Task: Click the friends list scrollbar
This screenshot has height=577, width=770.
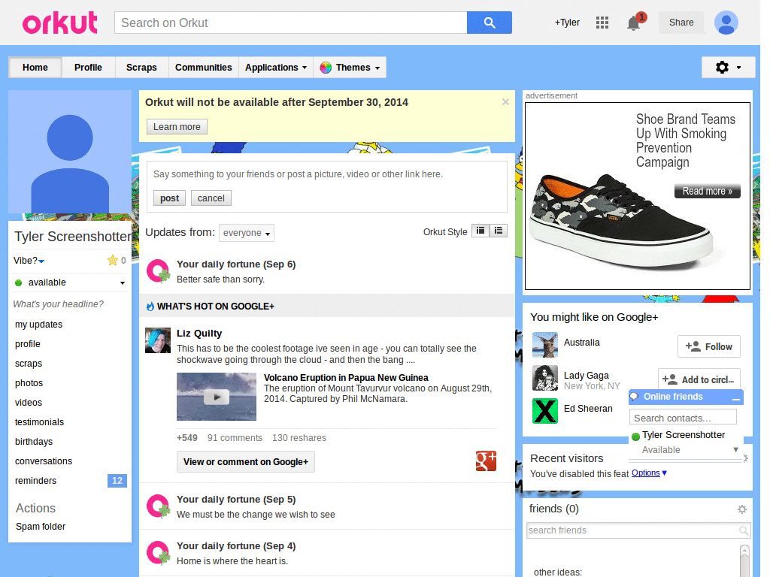Action: [744, 560]
